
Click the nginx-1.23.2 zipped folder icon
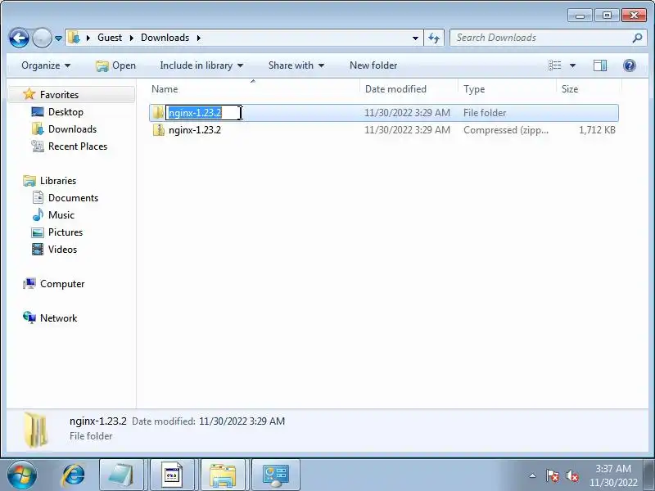158,130
